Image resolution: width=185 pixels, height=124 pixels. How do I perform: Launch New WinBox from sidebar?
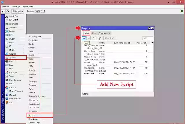[15, 99]
